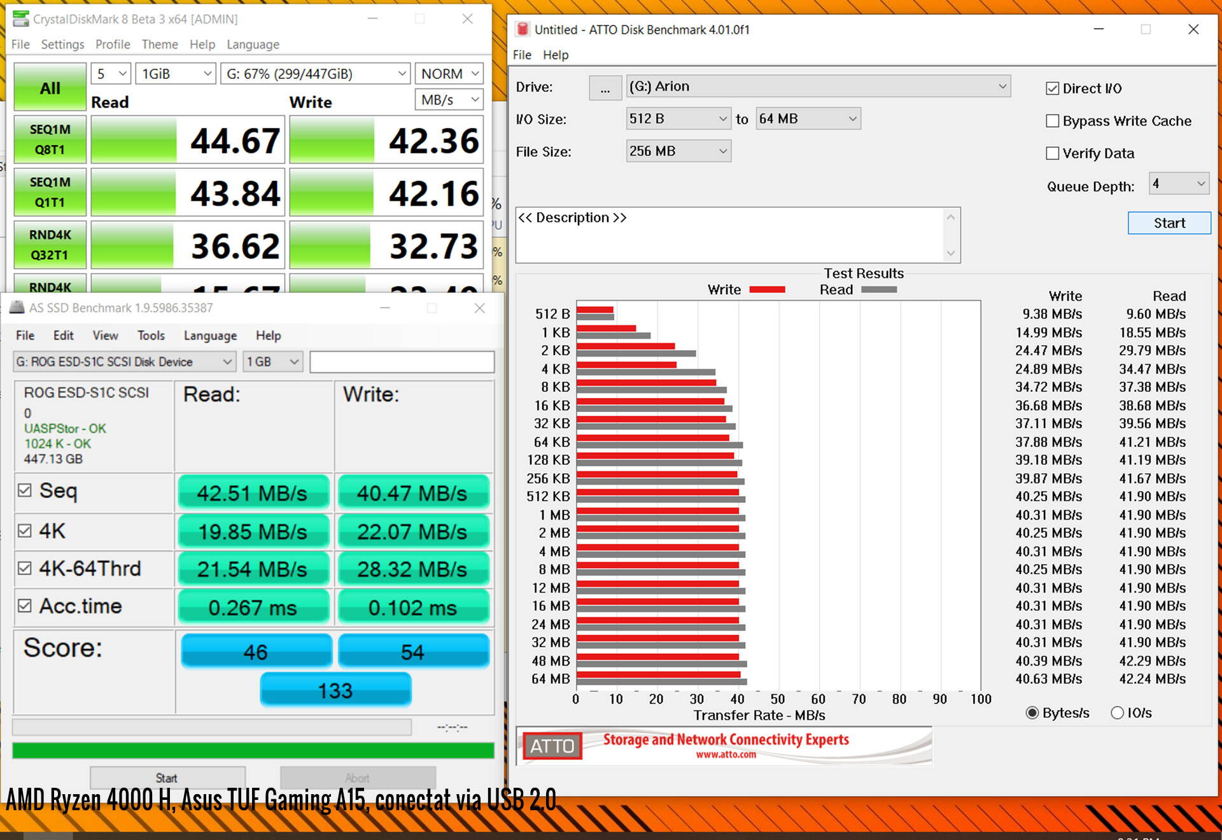Screen dimensions: 1222x840
Task: Open the Queue Depth dropdown
Action: 1179,184
